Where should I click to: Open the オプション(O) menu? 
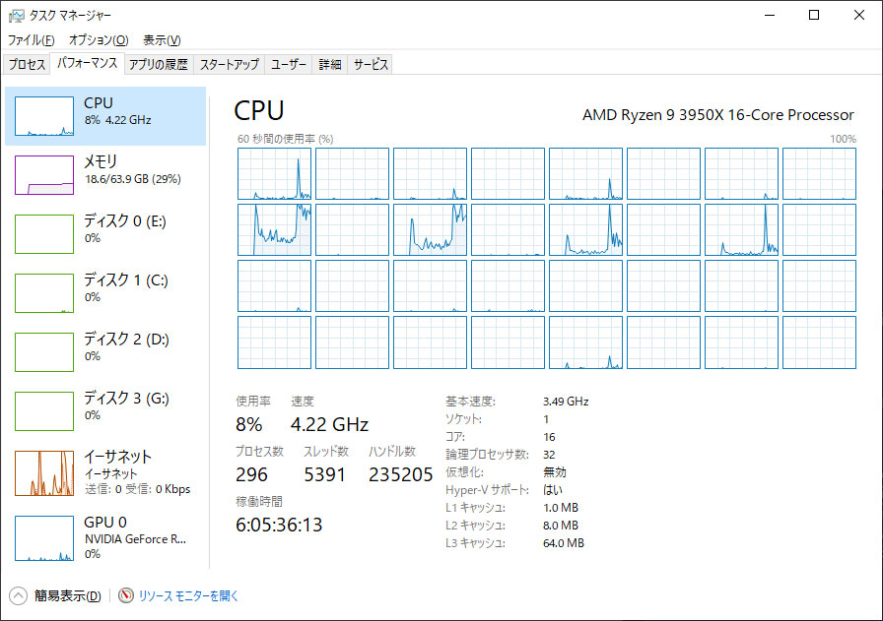pyautogui.click(x=99, y=40)
